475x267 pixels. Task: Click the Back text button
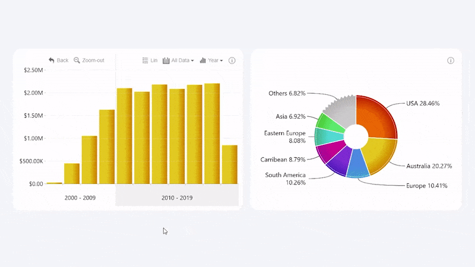point(62,61)
